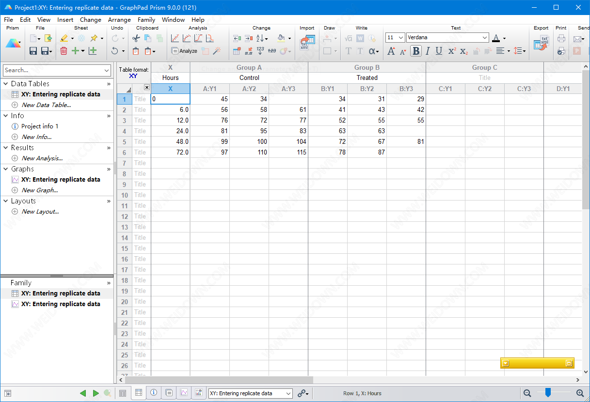Toggle the navigator collapse button at bottom left
590x402 pixels.
pos(8,393)
